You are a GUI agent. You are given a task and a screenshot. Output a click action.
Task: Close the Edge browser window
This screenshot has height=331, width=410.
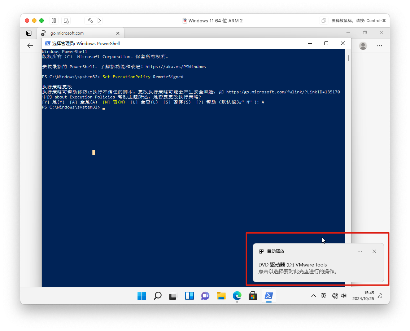pos(381,33)
